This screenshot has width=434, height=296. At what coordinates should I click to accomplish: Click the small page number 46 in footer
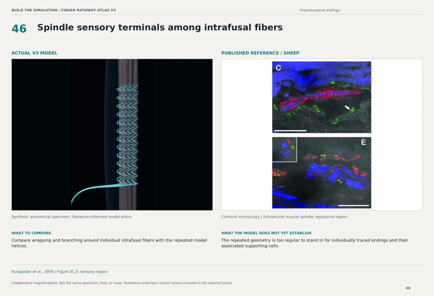pyautogui.click(x=408, y=288)
